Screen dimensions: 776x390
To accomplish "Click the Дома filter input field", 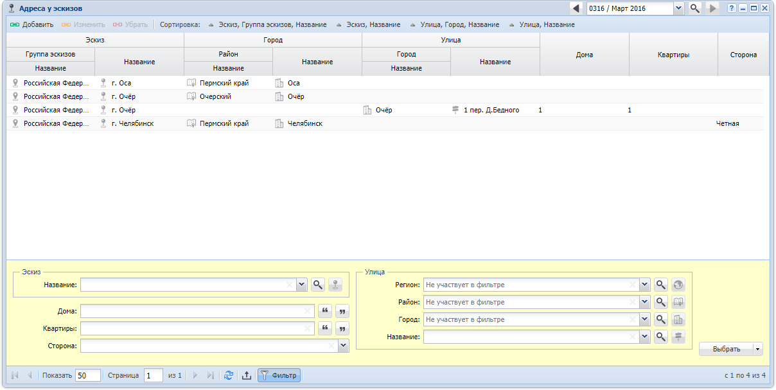I will point(197,311).
